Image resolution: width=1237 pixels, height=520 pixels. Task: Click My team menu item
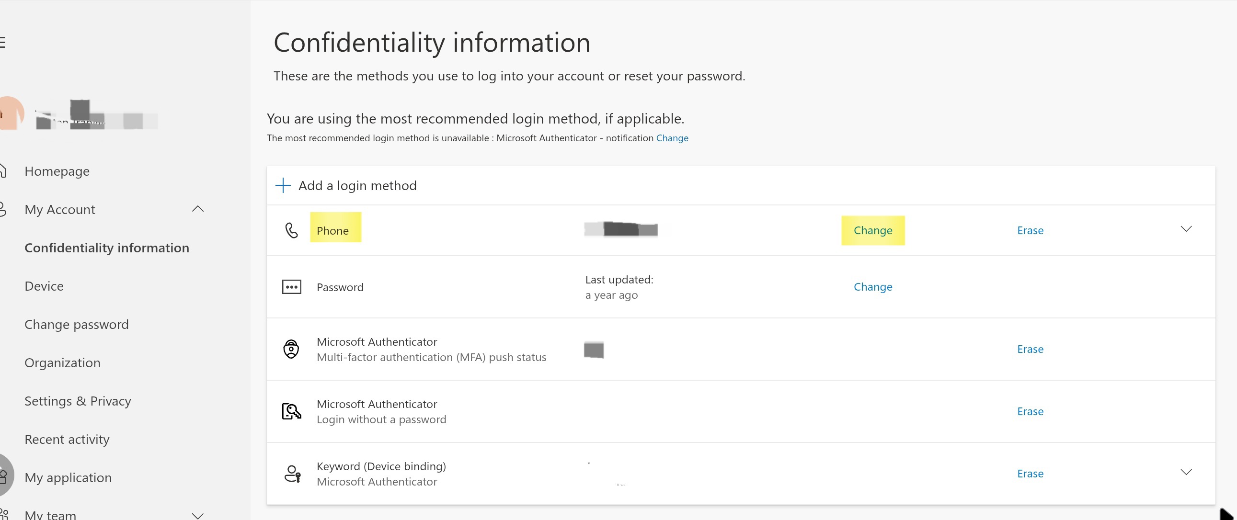pos(50,515)
